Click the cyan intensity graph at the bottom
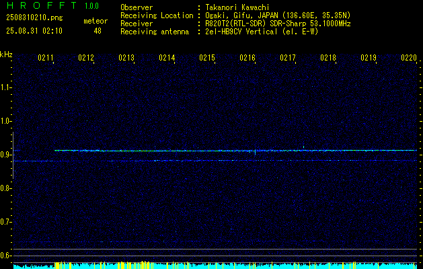This screenshot has width=423, height=269. pyautogui.click(x=215, y=265)
